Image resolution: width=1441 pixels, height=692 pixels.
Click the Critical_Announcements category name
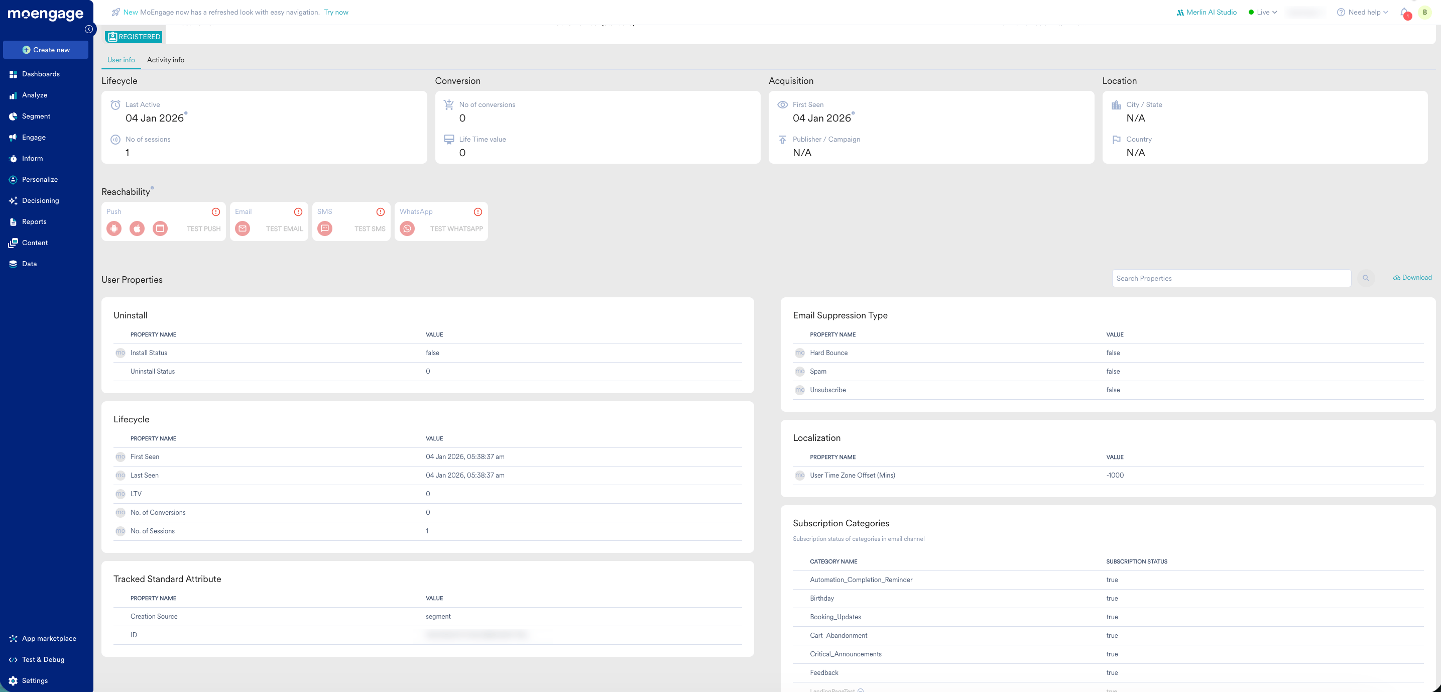point(846,654)
